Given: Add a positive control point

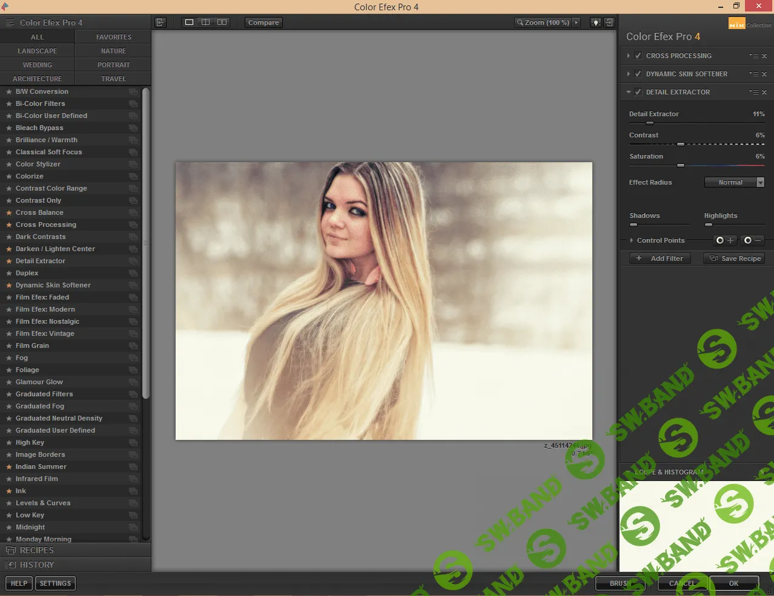Looking at the screenshot, I should [x=724, y=240].
